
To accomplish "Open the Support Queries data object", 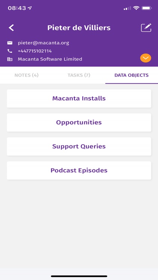I will [79, 146].
